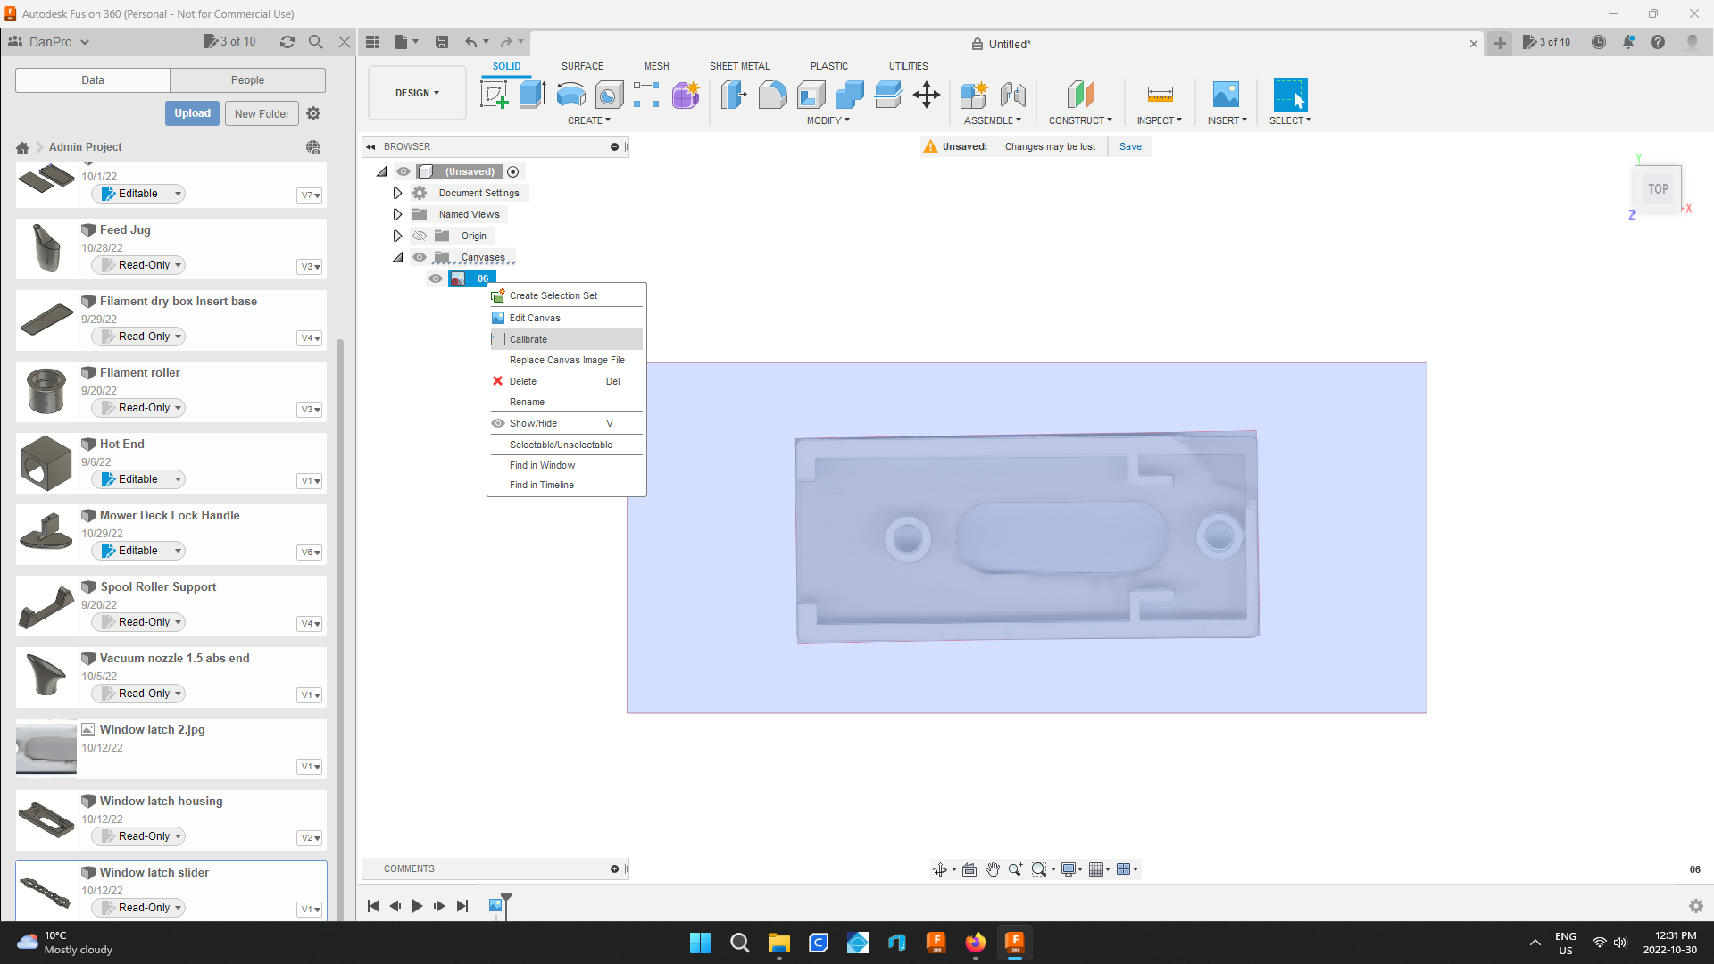Image resolution: width=1714 pixels, height=964 pixels.
Task: Open the Feed Jug version dropdown V3
Action: [x=309, y=265]
